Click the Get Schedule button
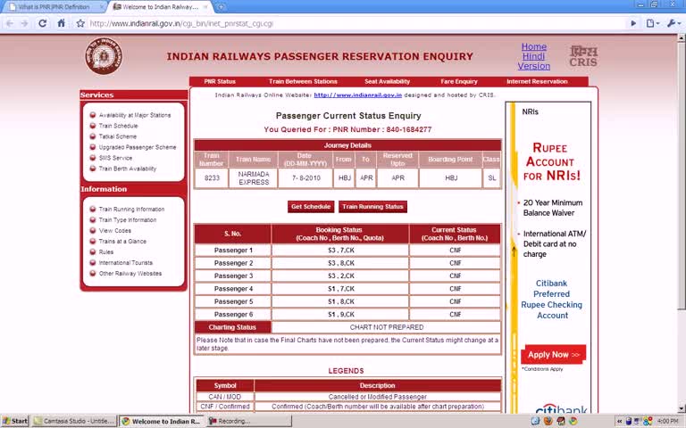 pos(311,207)
